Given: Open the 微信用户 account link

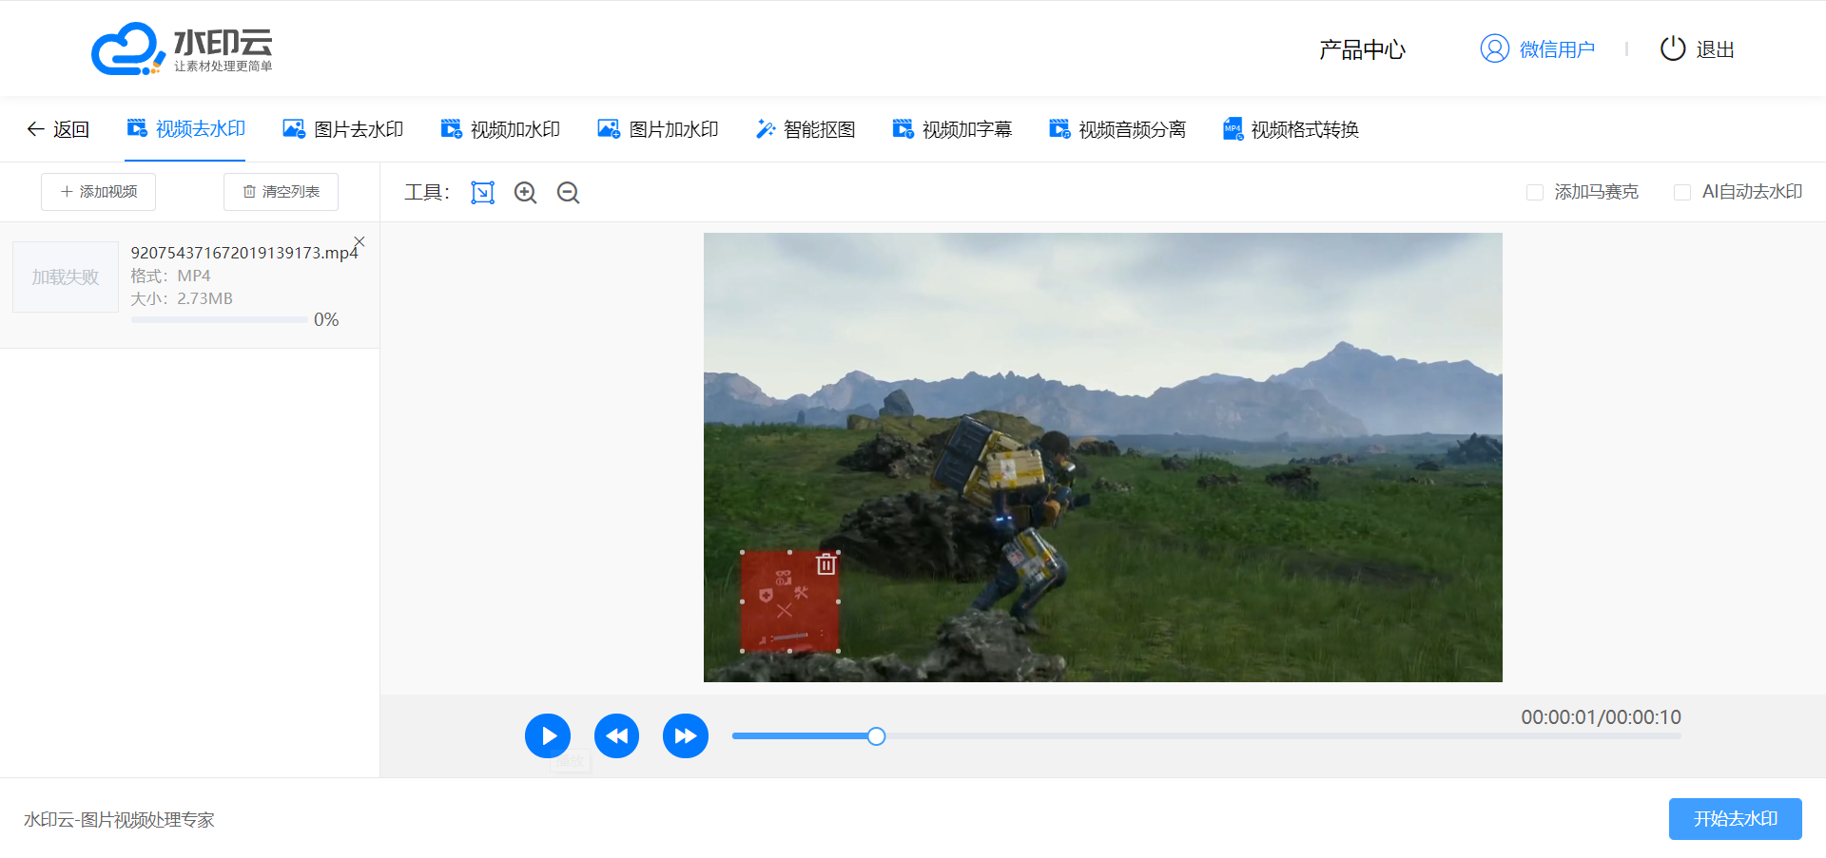Looking at the screenshot, I should [1557, 49].
